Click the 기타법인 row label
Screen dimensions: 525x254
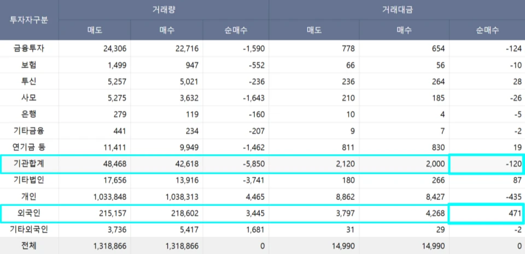point(29,180)
